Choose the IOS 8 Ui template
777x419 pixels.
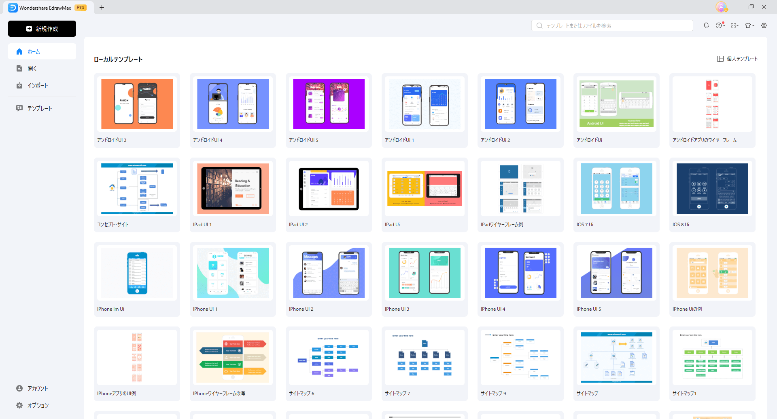pyautogui.click(x=712, y=195)
